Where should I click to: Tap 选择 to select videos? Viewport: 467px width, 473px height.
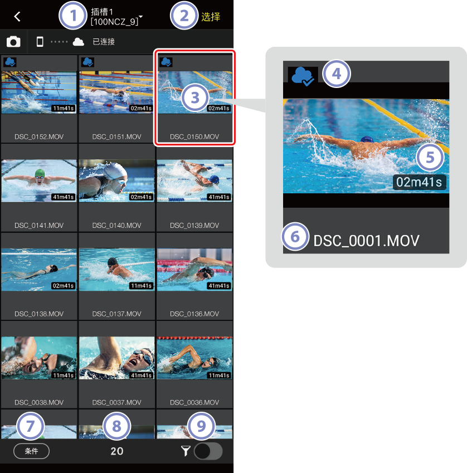click(x=211, y=17)
